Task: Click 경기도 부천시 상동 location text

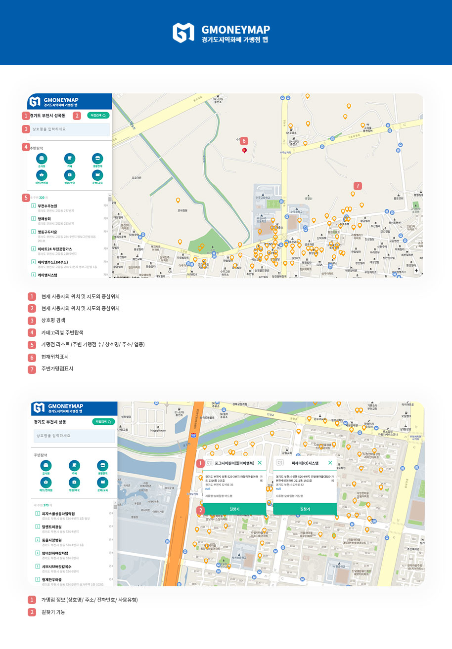Action: [50, 422]
